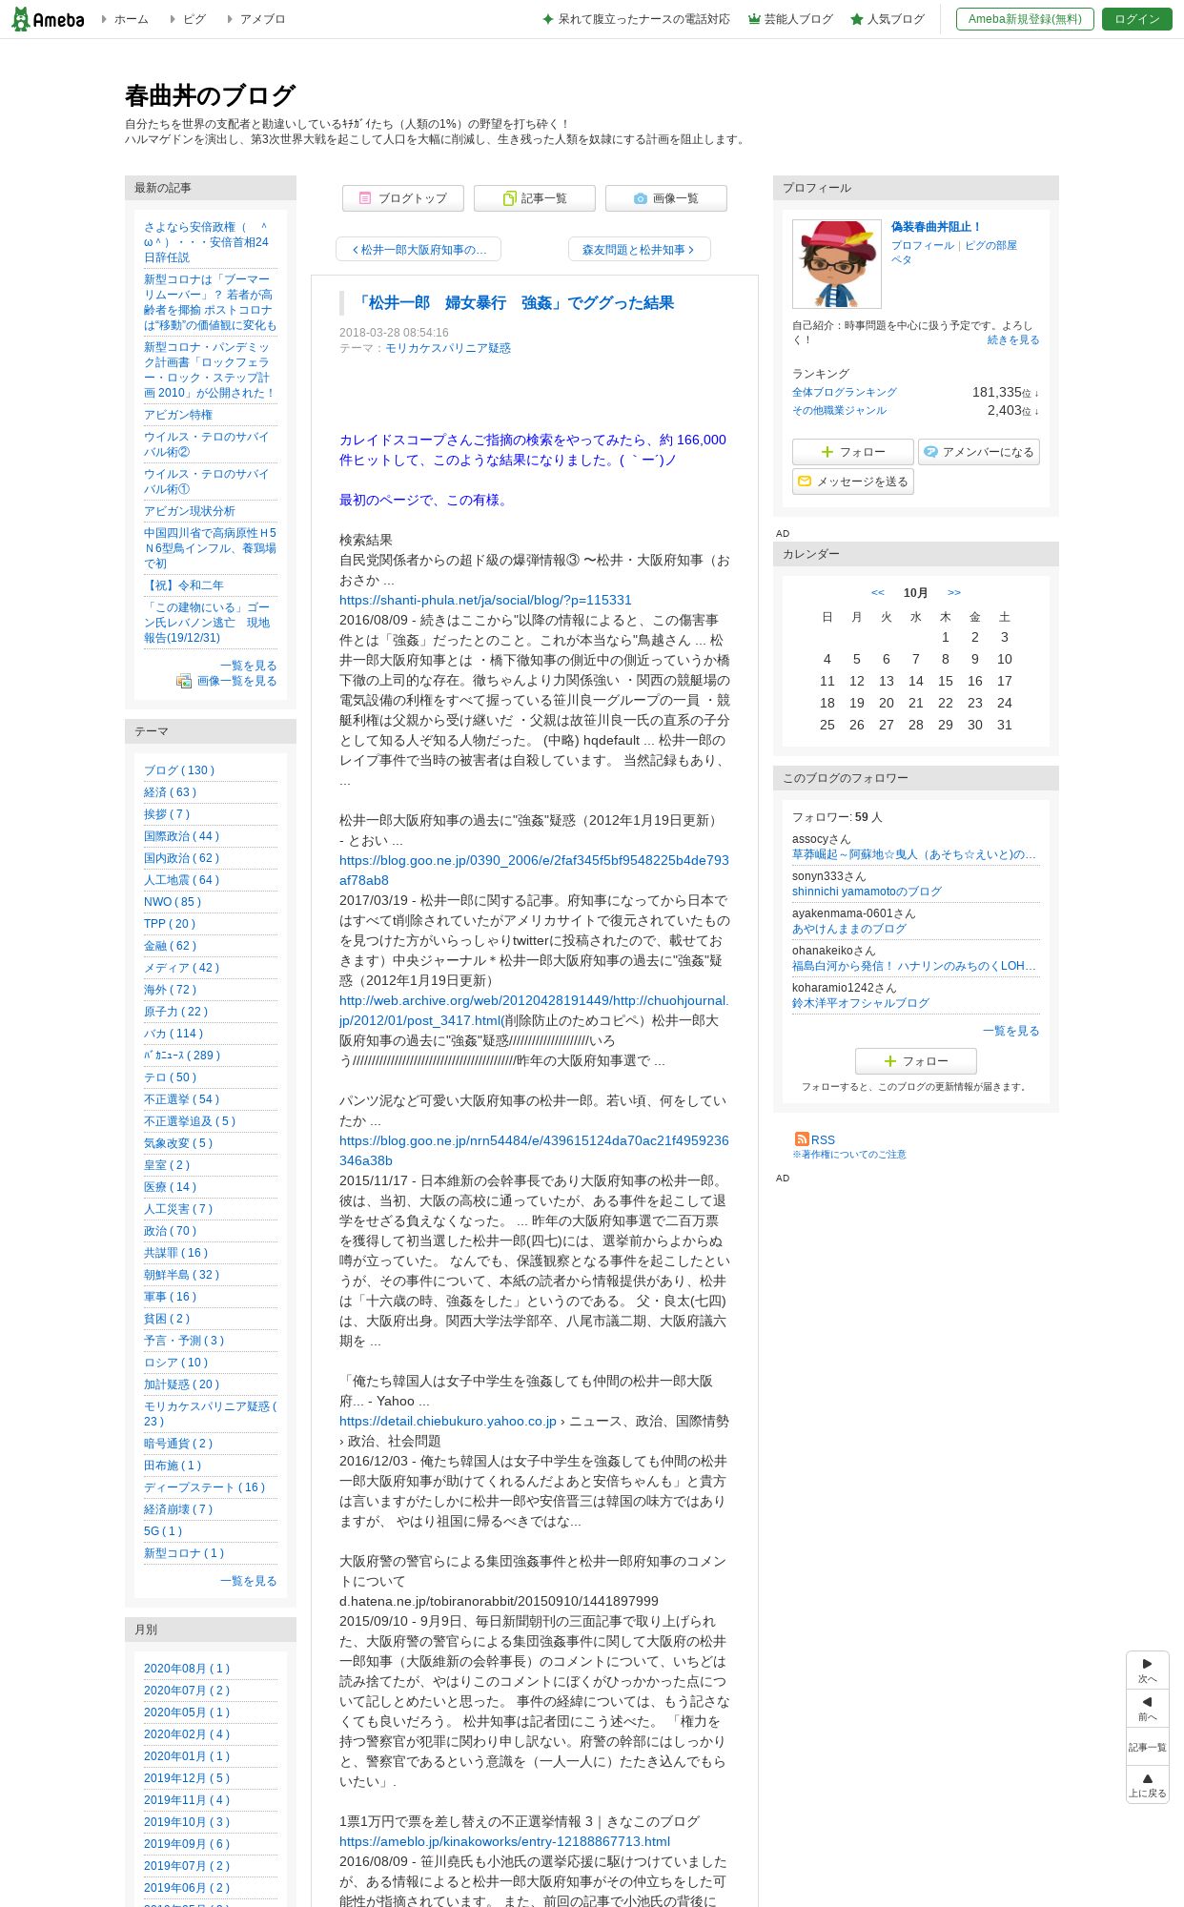The width and height of the screenshot is (1184, 1907).
Task: Go to previous article 松井一郎大阪府知事の…
Action: 418,250
